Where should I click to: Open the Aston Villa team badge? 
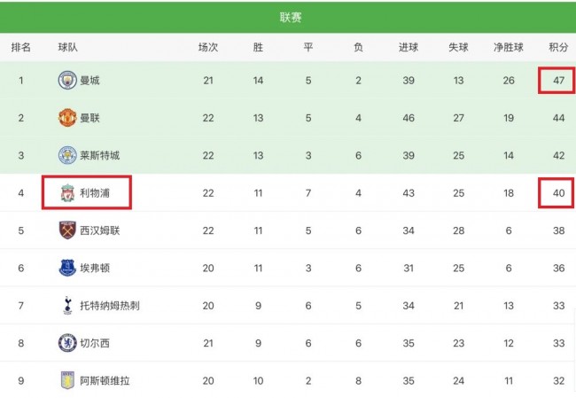click(67, 380)
